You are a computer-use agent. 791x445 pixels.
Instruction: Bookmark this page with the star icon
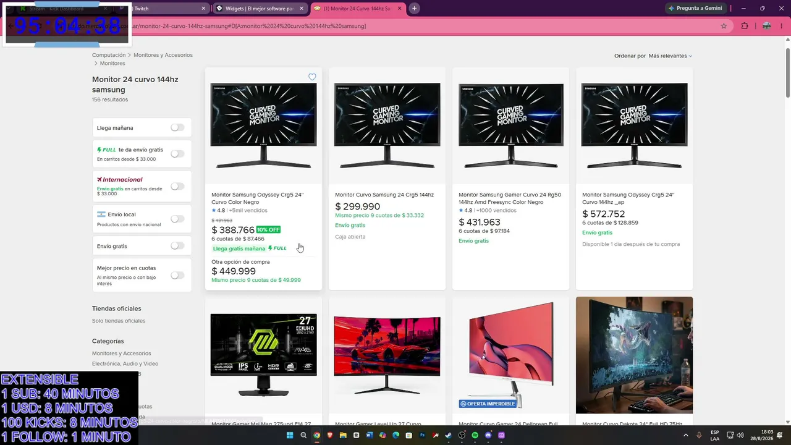(x=724, y=26)
